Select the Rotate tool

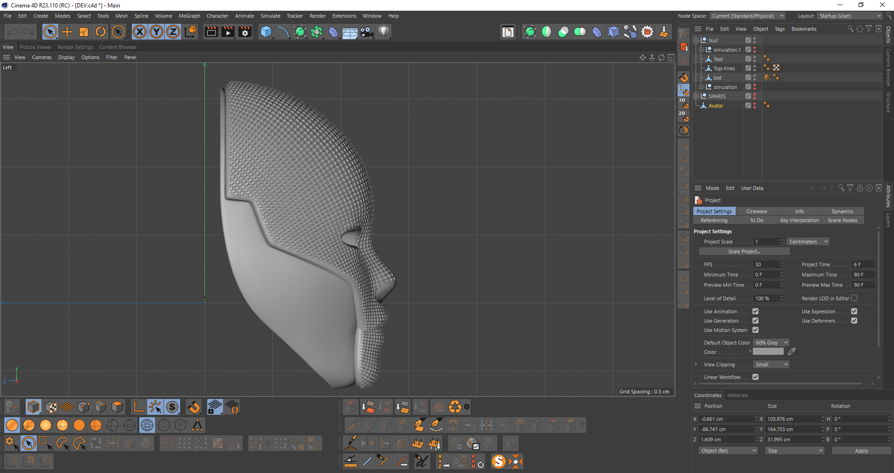point(101,32)
